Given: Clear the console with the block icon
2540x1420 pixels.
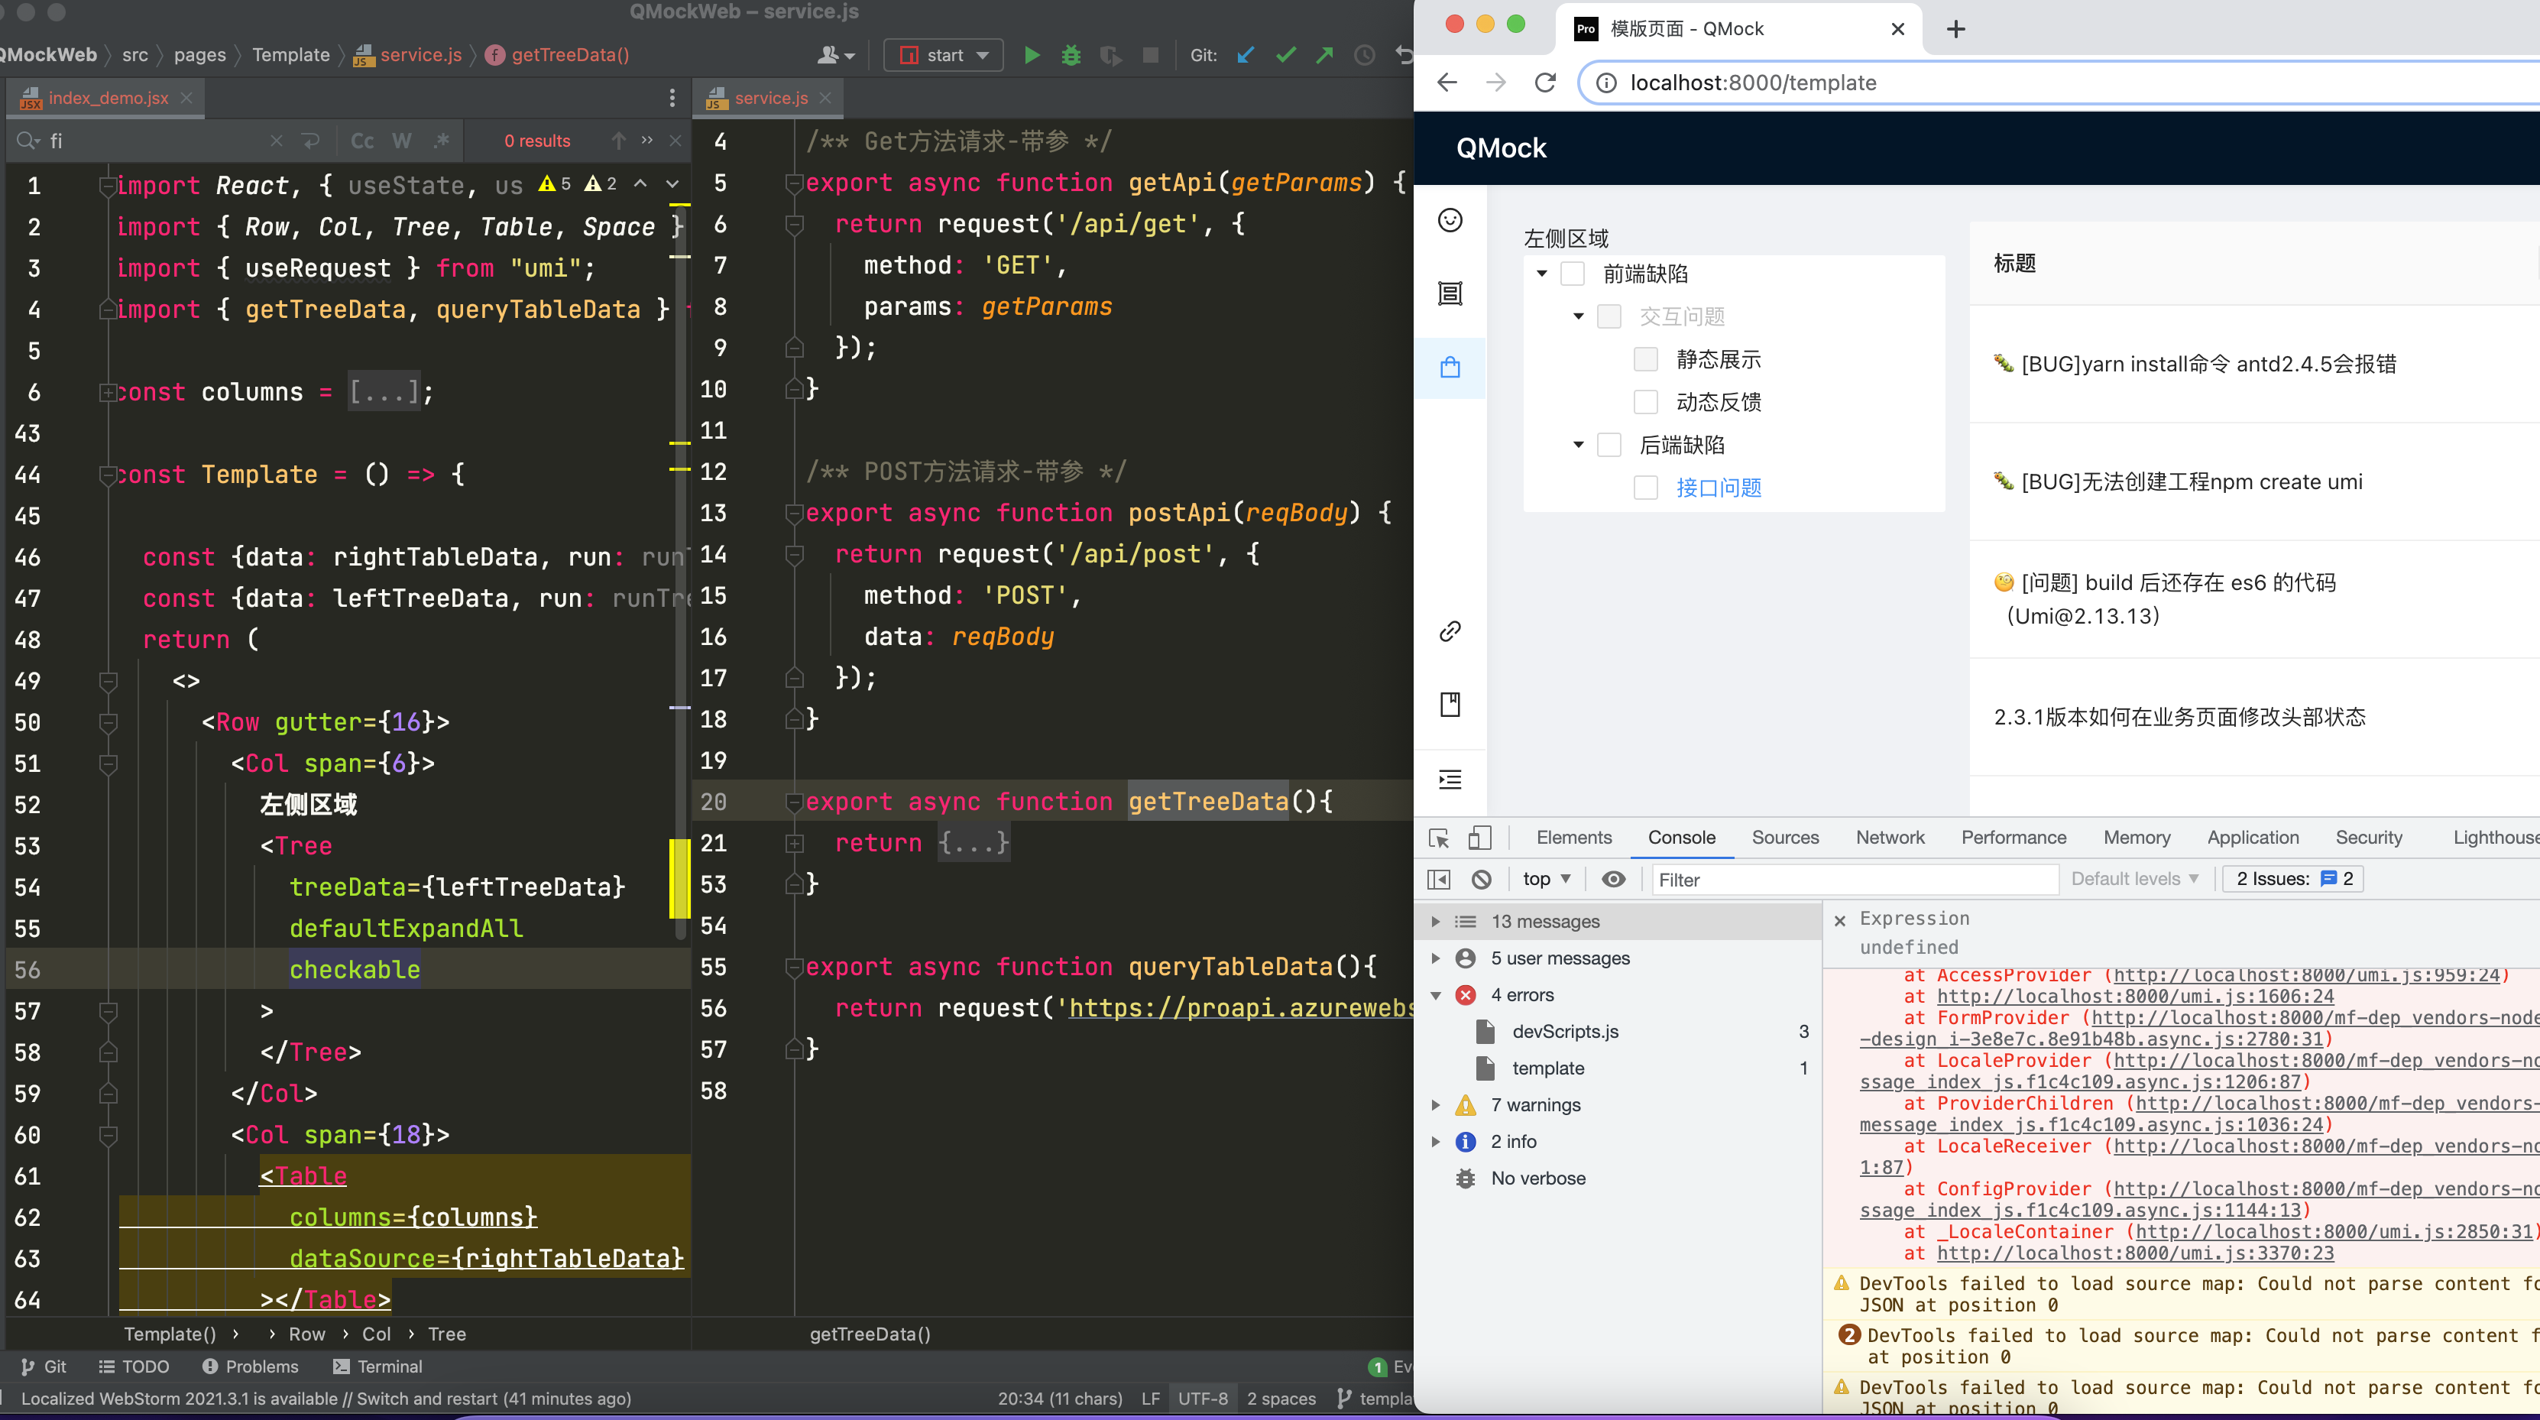Looking at the screenshot, I should [x=1481, y=880].
